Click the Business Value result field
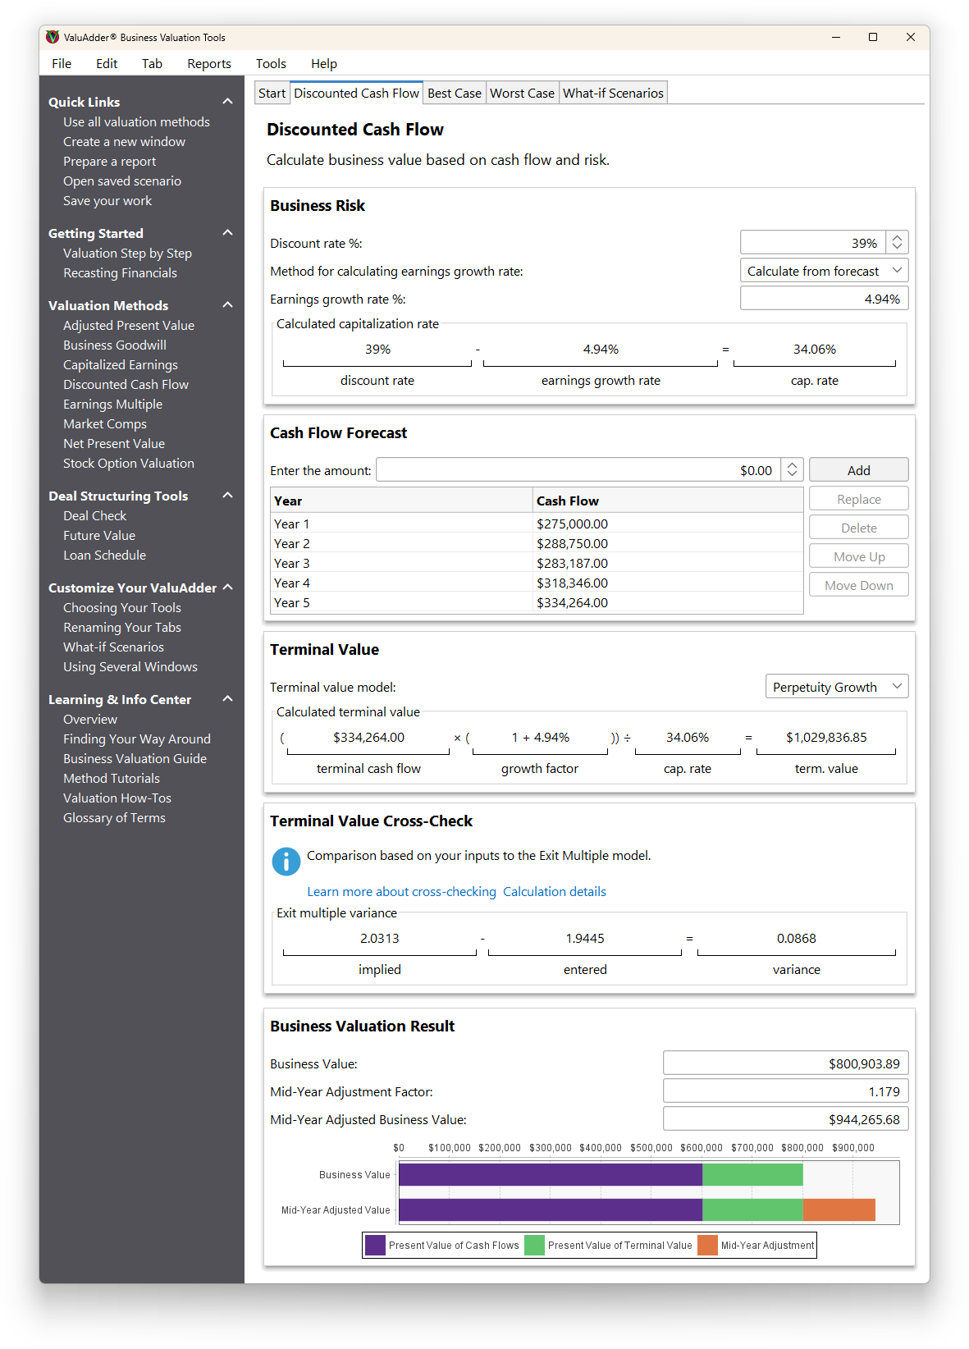Screen dimensions: 969x1349 pos(785,1063)
